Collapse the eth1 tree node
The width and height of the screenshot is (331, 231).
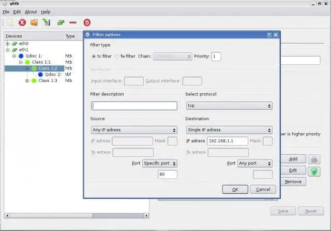click(8, 50)
